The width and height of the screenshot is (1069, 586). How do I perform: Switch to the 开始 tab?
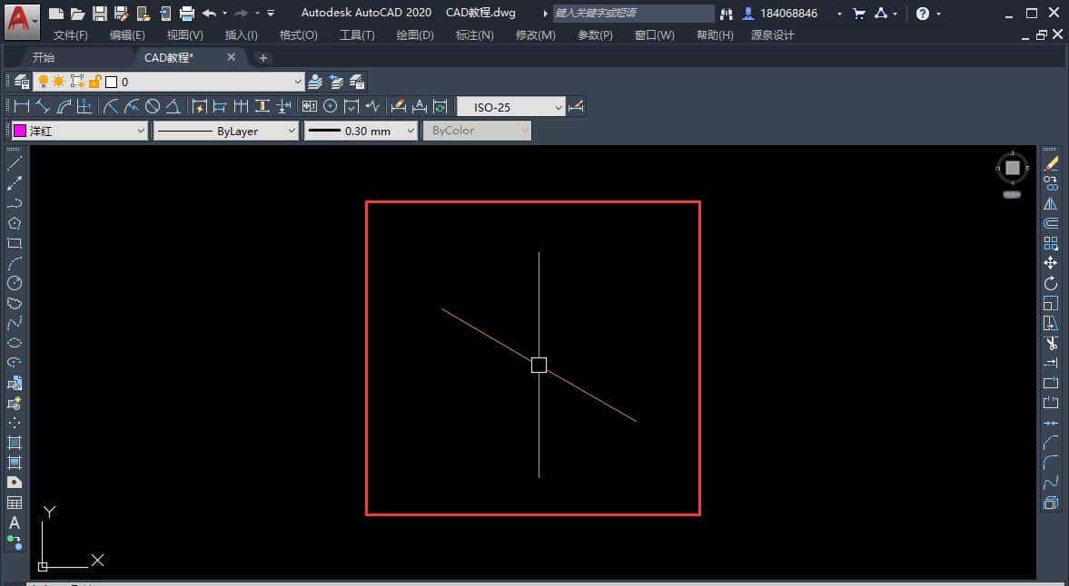tap(46, 55)
